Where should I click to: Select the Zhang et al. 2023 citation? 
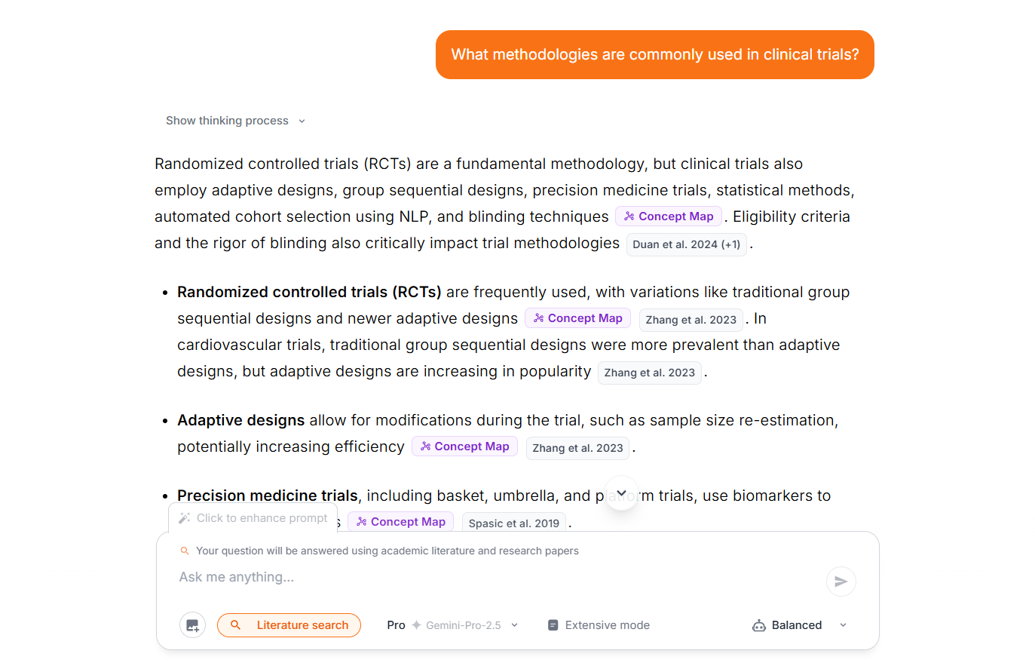[x=691, y=320]
